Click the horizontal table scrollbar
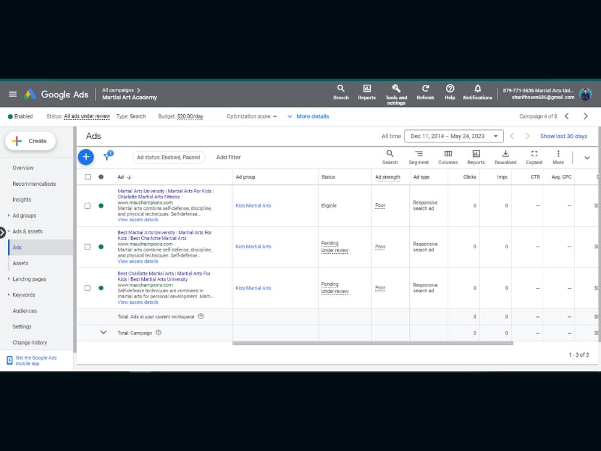601x451 pixels. coord(373,343)
